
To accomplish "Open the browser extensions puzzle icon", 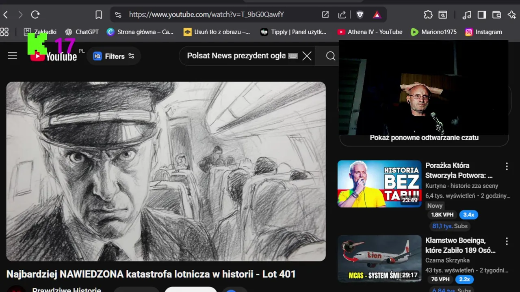I will pyautogui.click(x=428, y=15).
